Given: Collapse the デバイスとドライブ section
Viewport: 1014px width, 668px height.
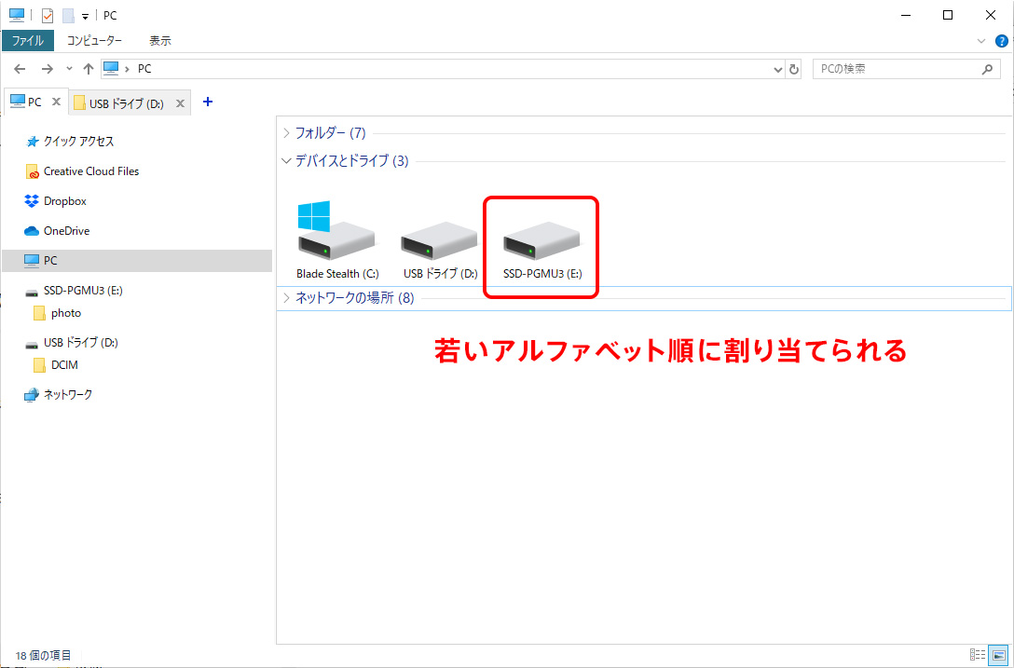Looking at the screenshot, I should (286, 160).
